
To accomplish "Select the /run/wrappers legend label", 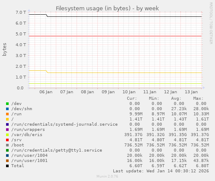I will click(28, 130).
